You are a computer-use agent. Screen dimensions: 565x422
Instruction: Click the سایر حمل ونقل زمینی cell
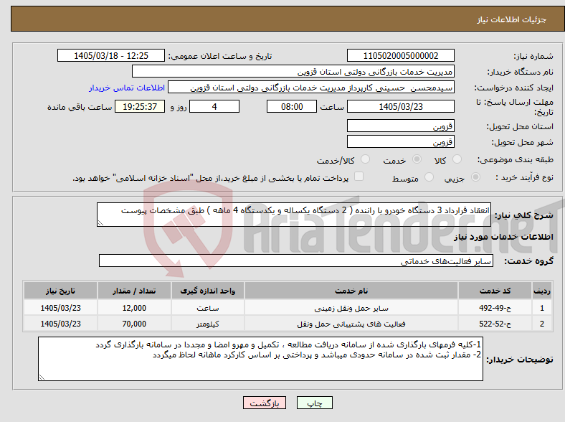351,308
